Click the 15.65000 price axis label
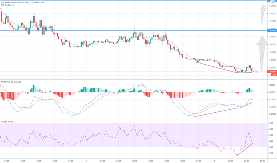 [272, 52]
